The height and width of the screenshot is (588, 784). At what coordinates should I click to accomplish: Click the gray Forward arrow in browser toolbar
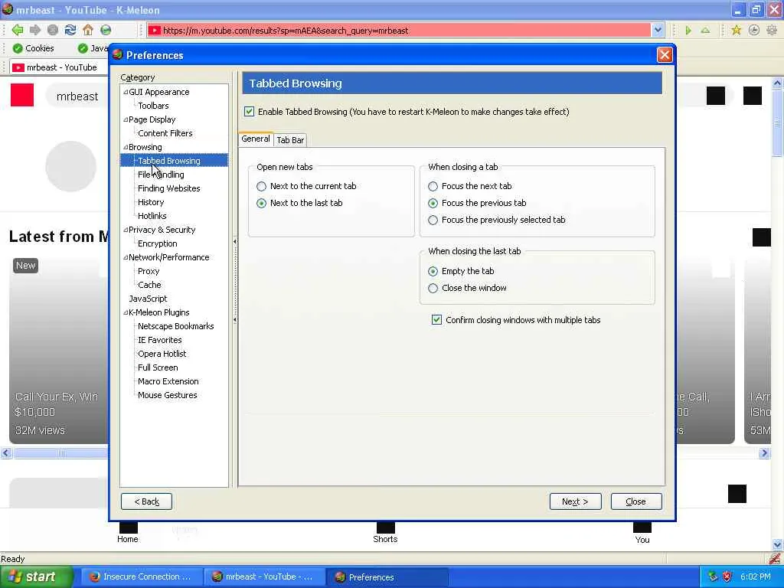click(x=35, y=30)
